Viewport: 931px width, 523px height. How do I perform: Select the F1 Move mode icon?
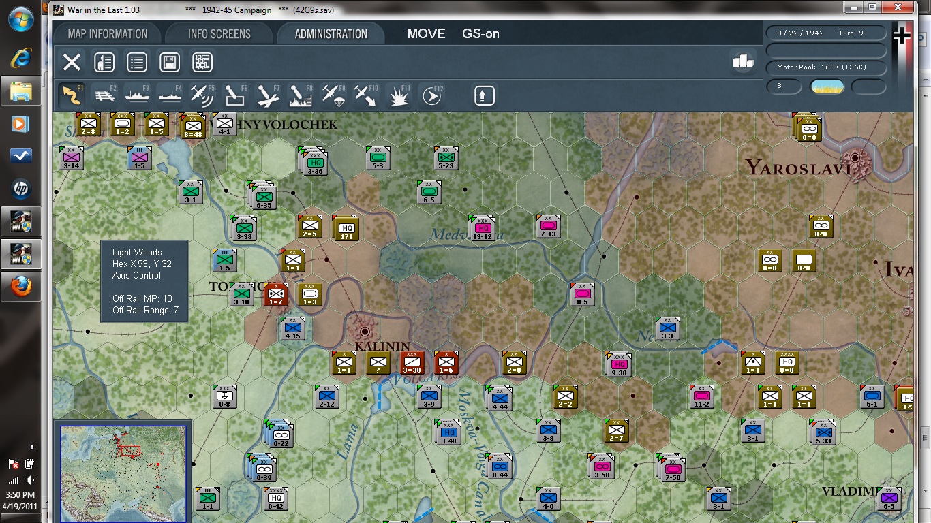(x=71, y=95)
